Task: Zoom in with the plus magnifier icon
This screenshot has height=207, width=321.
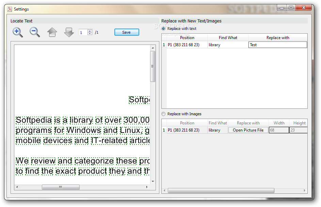Action: pos(18,32)
